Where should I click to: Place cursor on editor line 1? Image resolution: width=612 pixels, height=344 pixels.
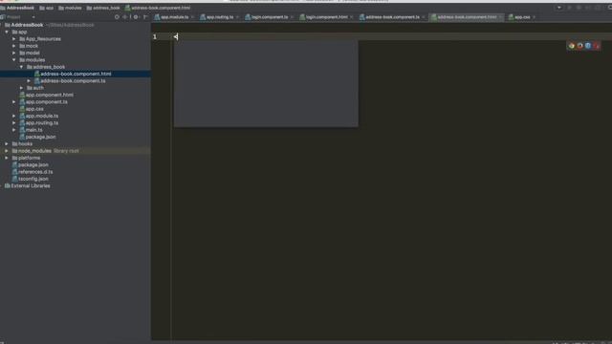[x=390, y=36]
